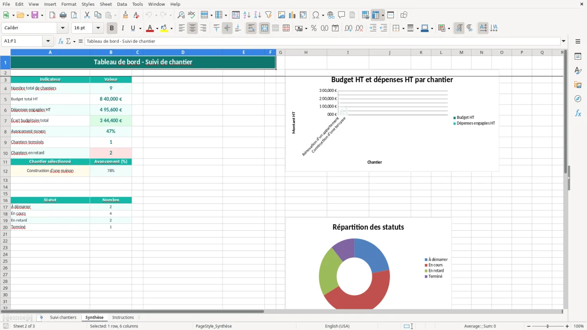Toggle Italic formatting button
Viewport: 587px width, 330px height.
[x=123, y=28]
